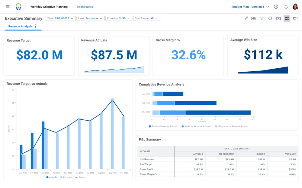Expand the Level Division A dropdown

click(90, 18)
